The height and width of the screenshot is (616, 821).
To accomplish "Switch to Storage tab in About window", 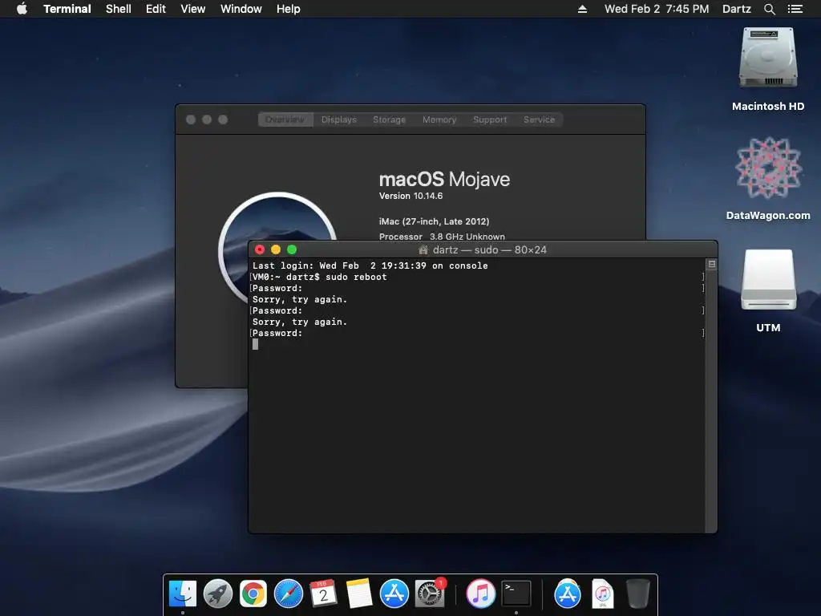I will tap(389, 120).
